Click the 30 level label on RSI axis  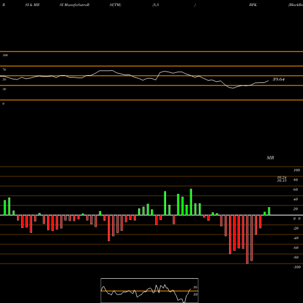(x=4, y=89)
